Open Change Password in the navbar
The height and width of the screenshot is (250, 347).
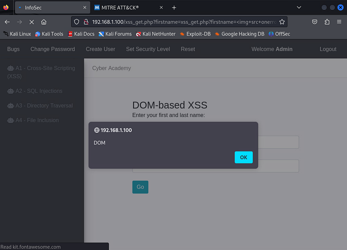tap(53, 49)
